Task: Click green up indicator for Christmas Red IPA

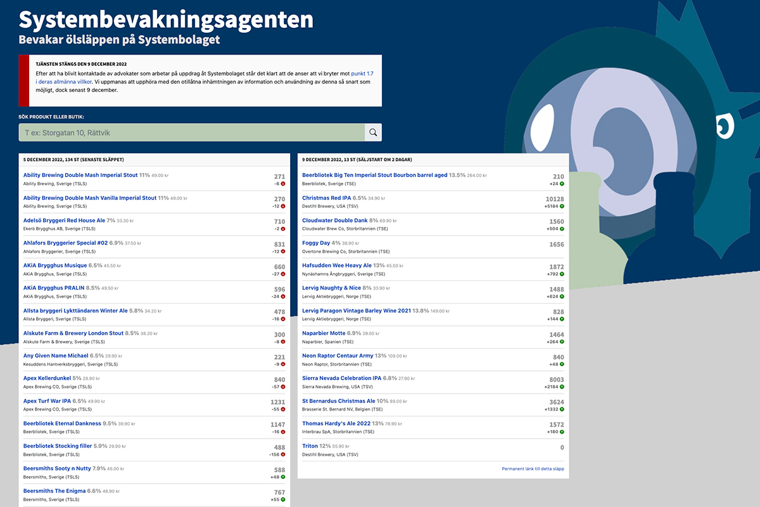Action: pyautogui.click(x=562, y=207)
